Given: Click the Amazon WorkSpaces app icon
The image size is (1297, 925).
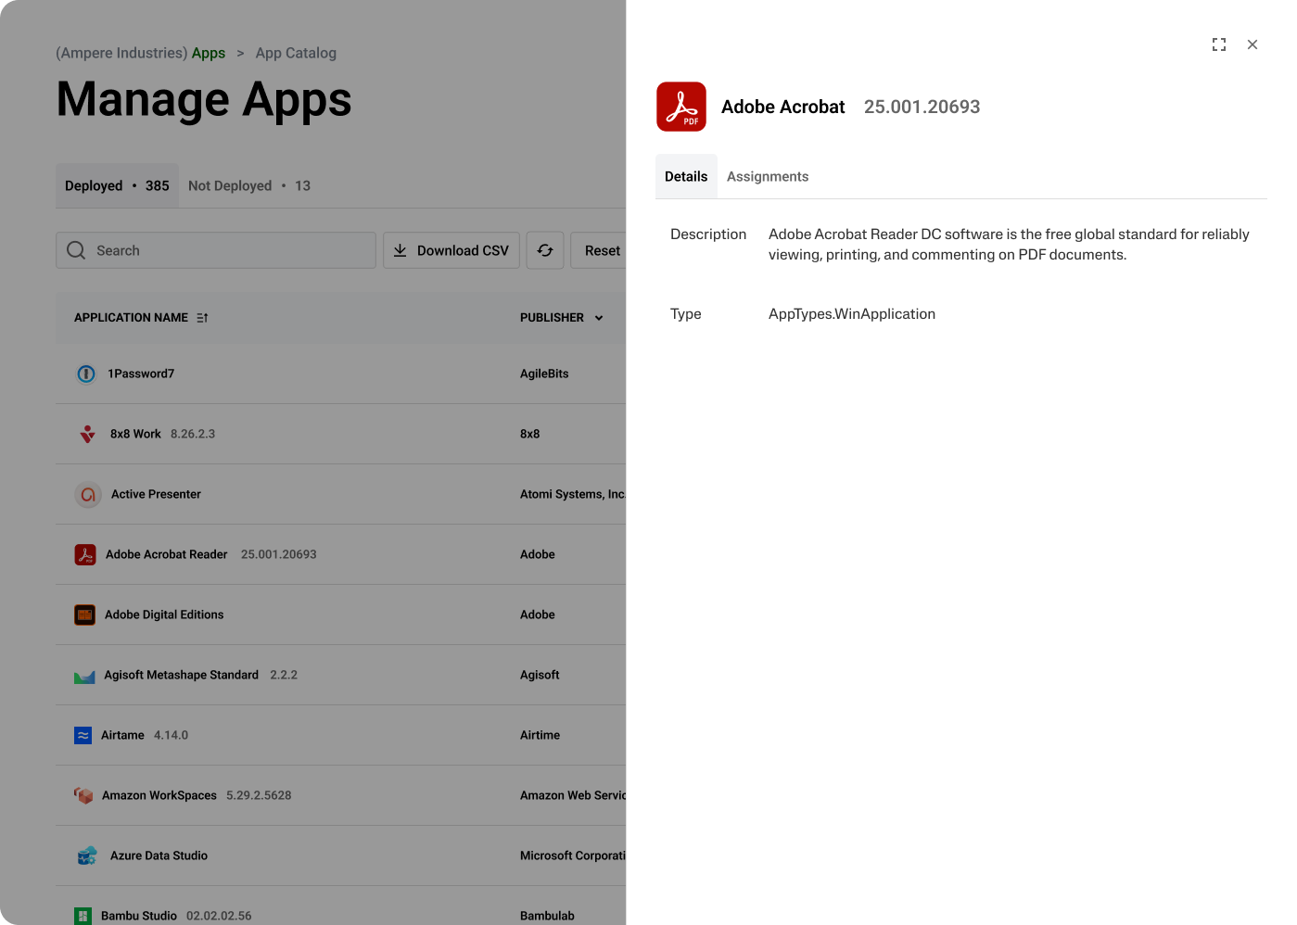Looking at the screenshot, I should (x=83, y=795).
